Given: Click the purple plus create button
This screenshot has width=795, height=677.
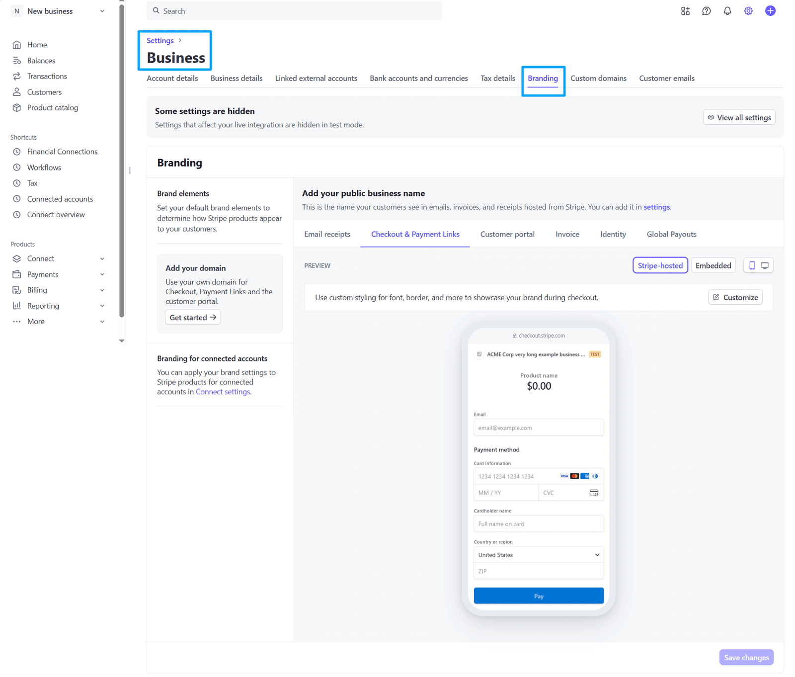Looking at the screenshot, I should click(x=770, y=11).
